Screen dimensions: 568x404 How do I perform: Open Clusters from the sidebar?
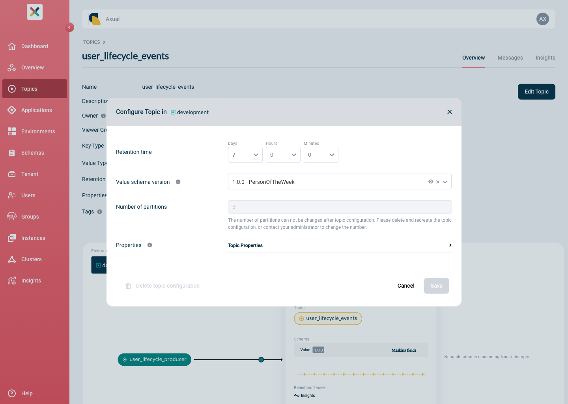point(35,259)
